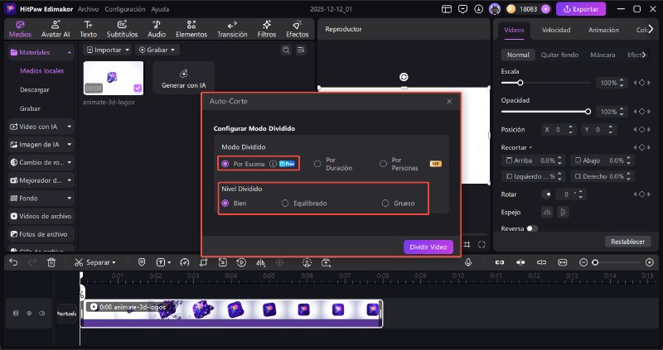Click the microphone voiceover icon

click(468, 262)
